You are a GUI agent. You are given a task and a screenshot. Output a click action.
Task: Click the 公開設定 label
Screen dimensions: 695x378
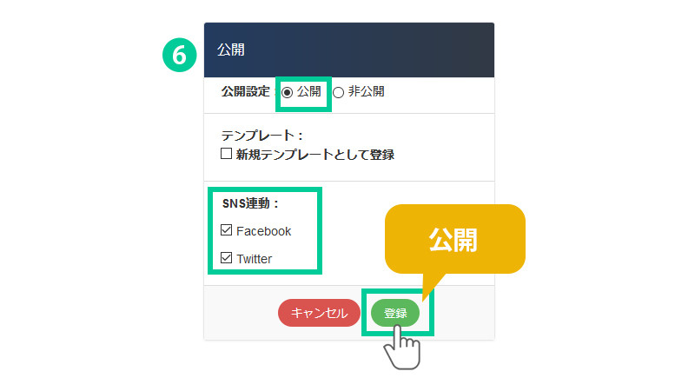245,91
